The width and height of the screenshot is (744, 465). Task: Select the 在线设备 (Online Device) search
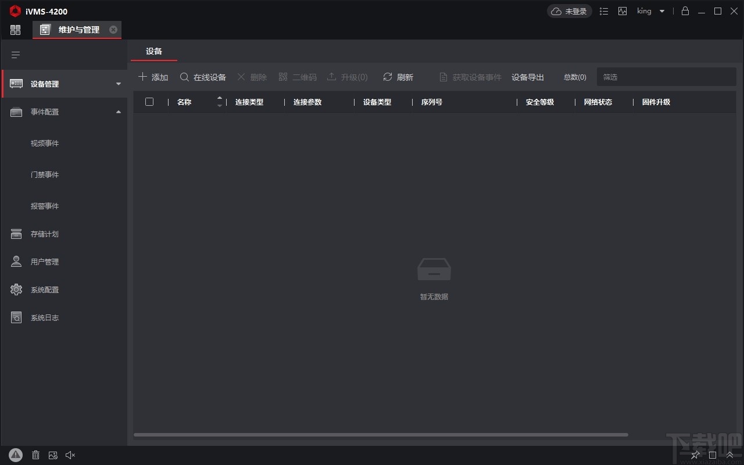[x=203, y=76]
